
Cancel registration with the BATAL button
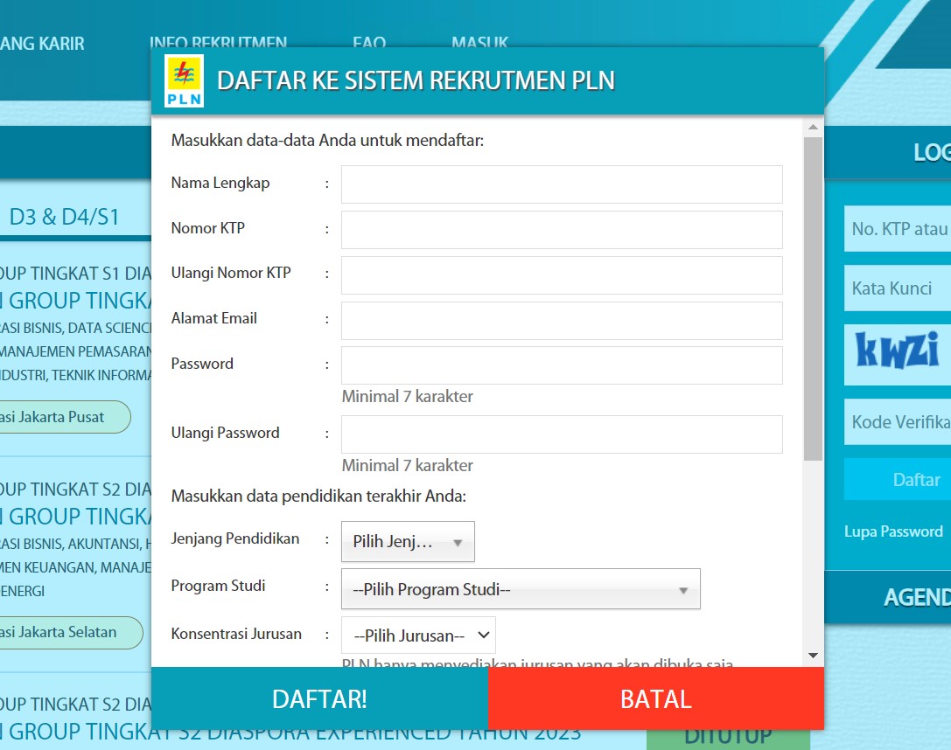point(655,698)
